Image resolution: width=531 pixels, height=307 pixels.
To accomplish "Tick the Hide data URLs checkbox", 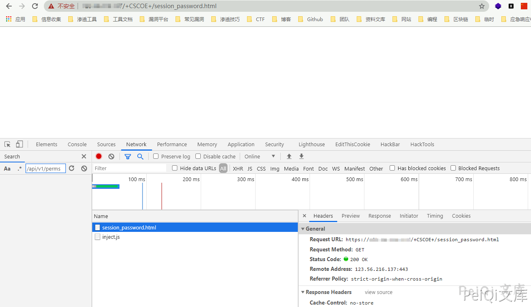I will (x=175, y=168).
